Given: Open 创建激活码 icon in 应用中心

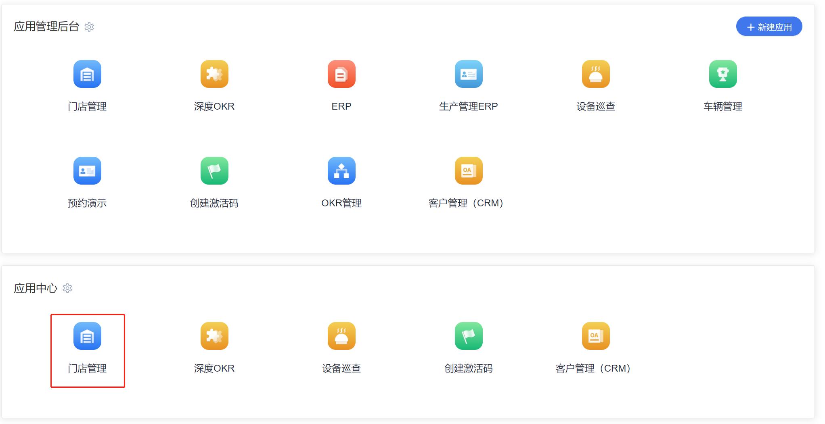Looking at the screenshot, I should point(469,336).
